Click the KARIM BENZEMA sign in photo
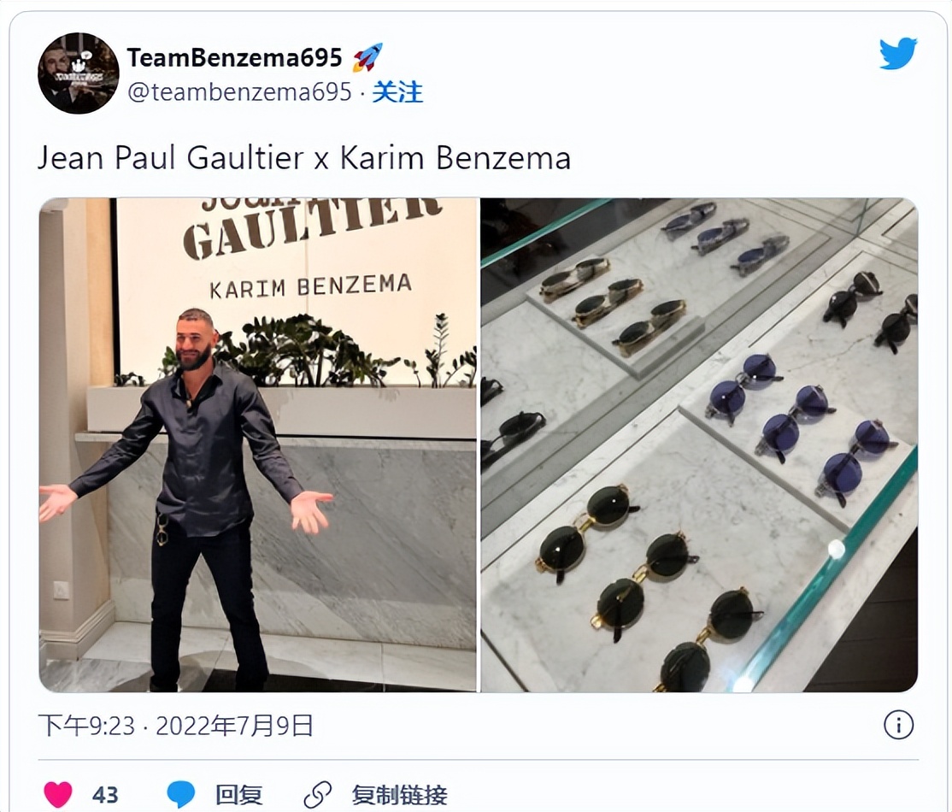952x812 pixels. point(310,285)
